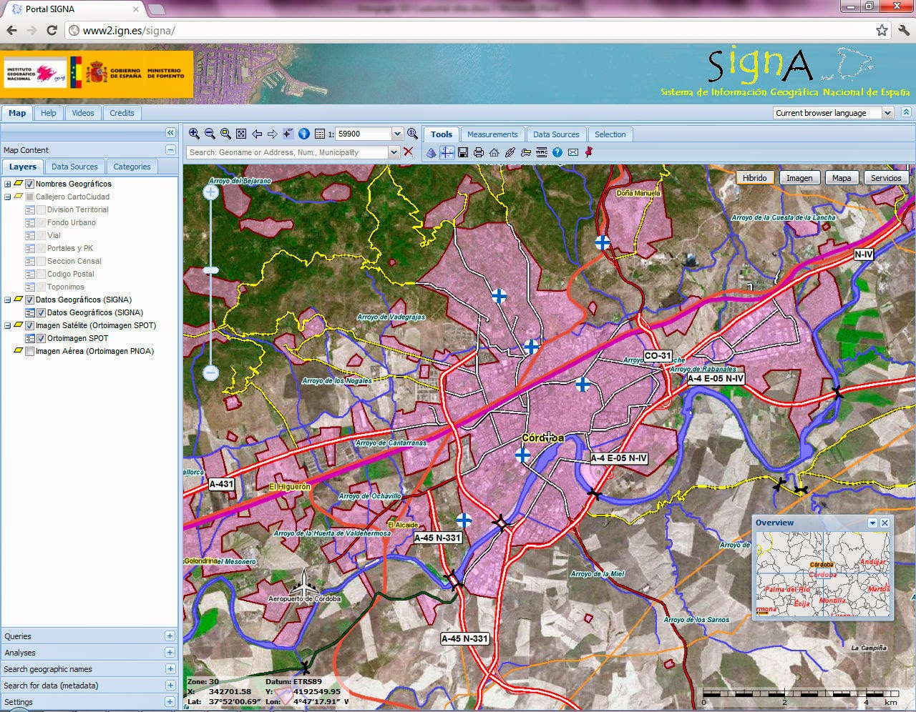Expand the Nombres Geográficos tree node
Screen dimensions: 916x712
point(6,184)
